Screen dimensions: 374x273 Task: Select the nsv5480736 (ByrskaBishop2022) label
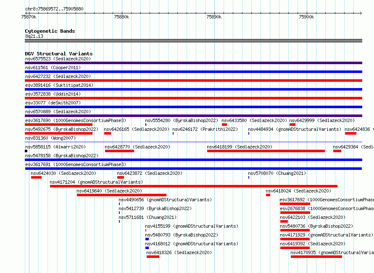pos(316,226)
